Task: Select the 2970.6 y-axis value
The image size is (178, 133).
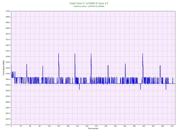Action: [8, 85]
